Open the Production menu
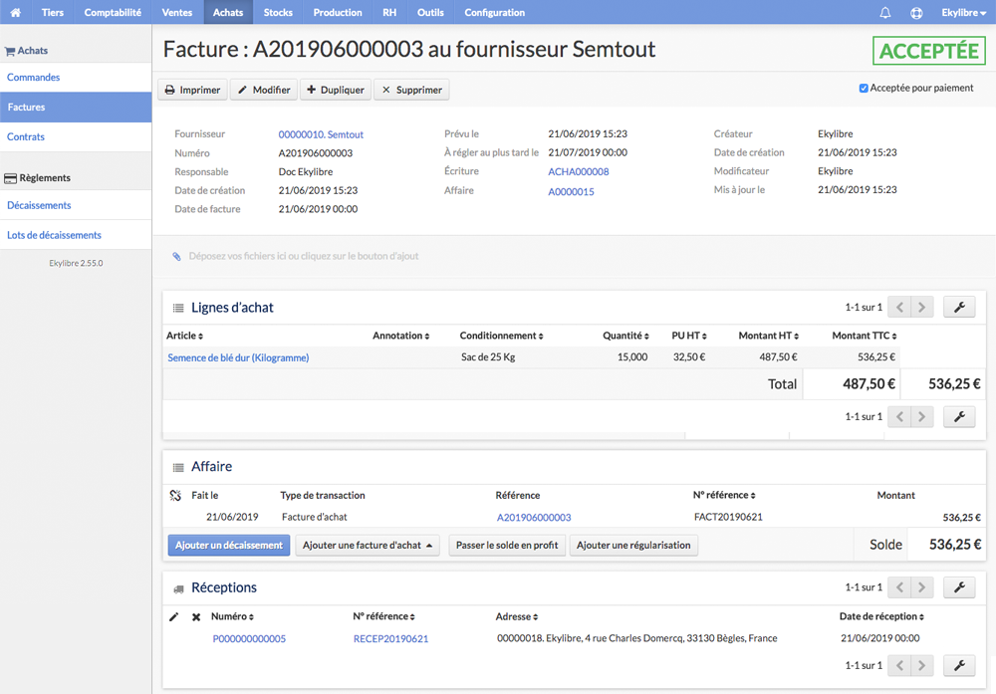The image size is (996, 694). point(338,12)
